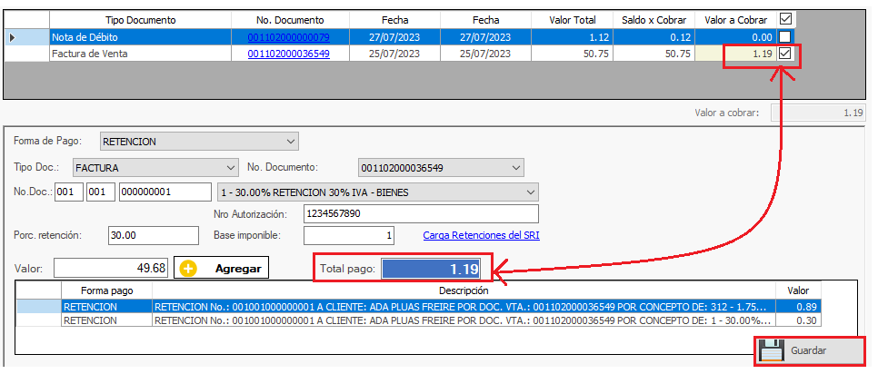Toggle the select-all checkbox in grid header
This screenshot has height=374, width=878.
point(786,19)
